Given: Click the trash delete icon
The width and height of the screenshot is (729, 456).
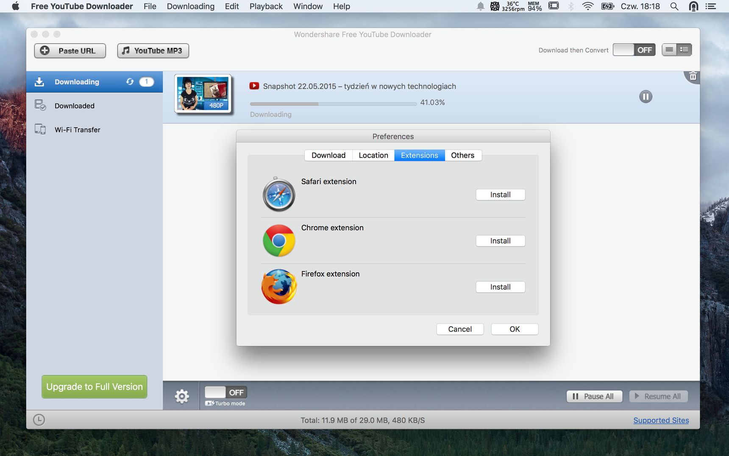Looking at the screenshot, I should [693, 76].
